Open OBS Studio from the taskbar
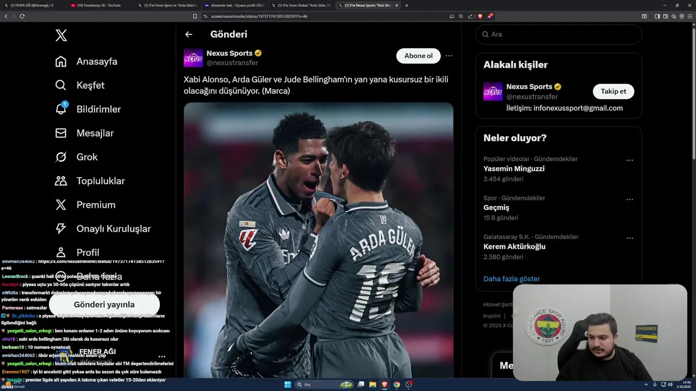Image resolution: width=696 pixels, height=391 pixels. click(408, 384)
